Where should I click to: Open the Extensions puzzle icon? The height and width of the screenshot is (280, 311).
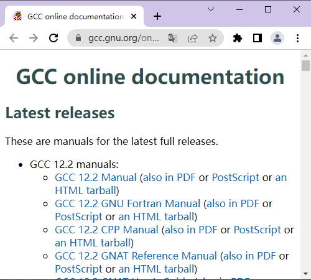[238, 38]
